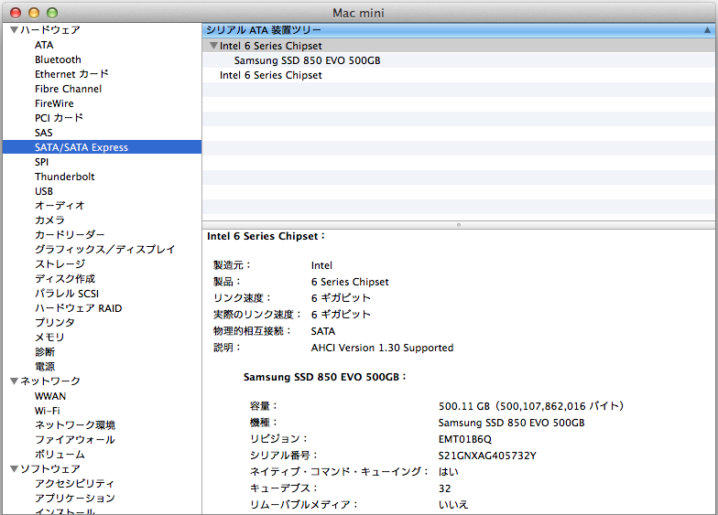Screen dimensions: 718x515
Task: Select メモリ in the sidebar
Action: [49, 338]
